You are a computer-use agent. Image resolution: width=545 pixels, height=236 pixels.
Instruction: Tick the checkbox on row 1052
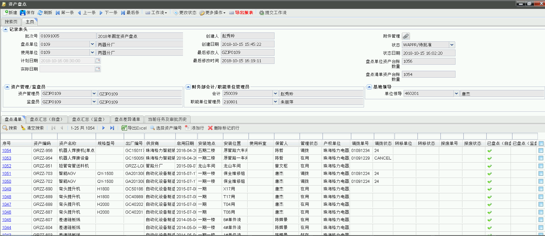click(x=541, y=166)
